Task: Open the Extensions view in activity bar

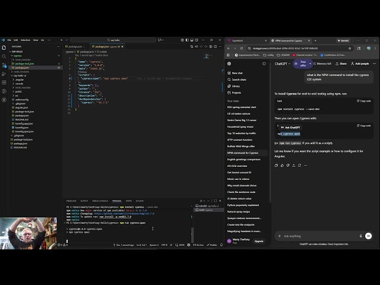Action: [4, 83]
